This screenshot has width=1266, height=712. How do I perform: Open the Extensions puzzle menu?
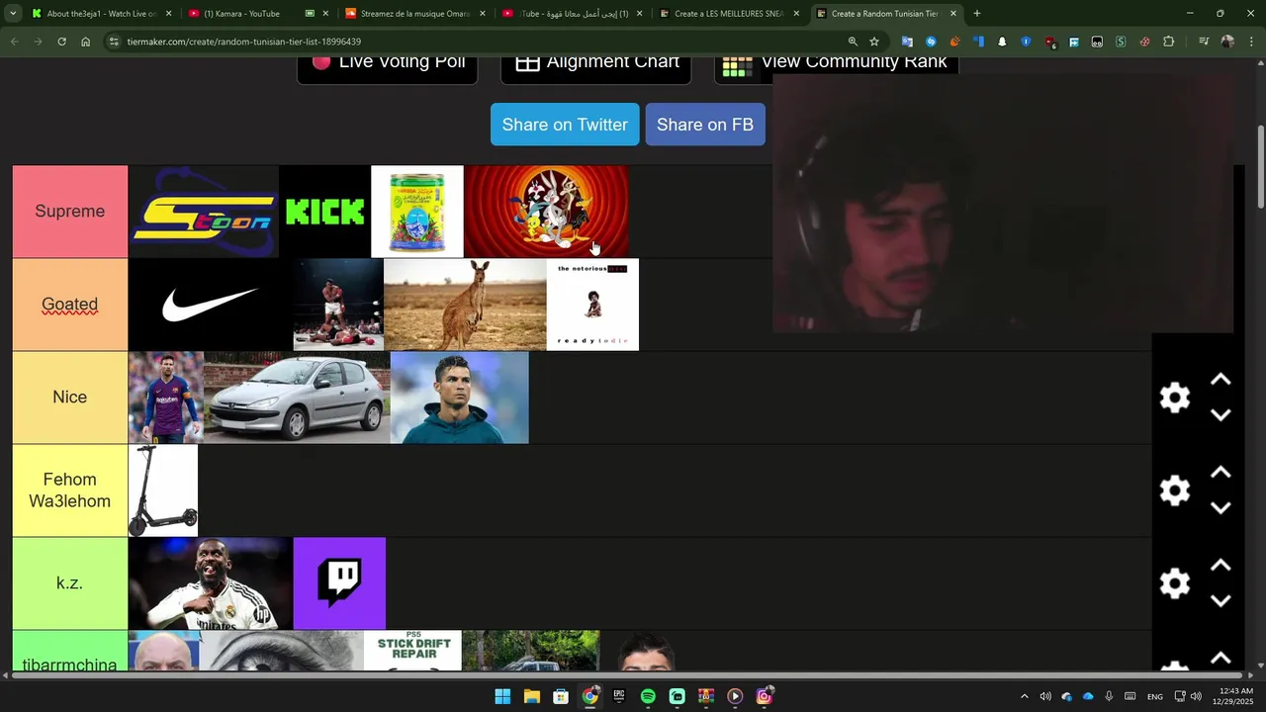[x=1169, y=42]
